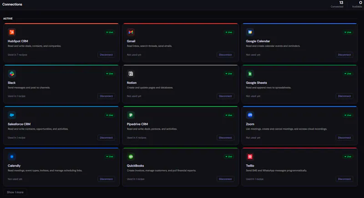Image resolution: width=364 pixels, height=198 pixels.
Task: Click 'Not used yet' under Zoom
Action: [253, 137]
